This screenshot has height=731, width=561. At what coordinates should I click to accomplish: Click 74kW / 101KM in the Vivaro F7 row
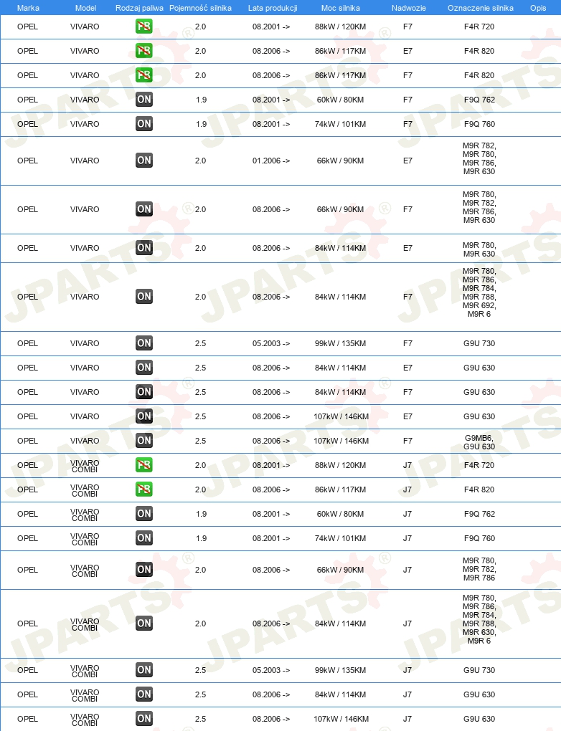(x=340, y=124)
